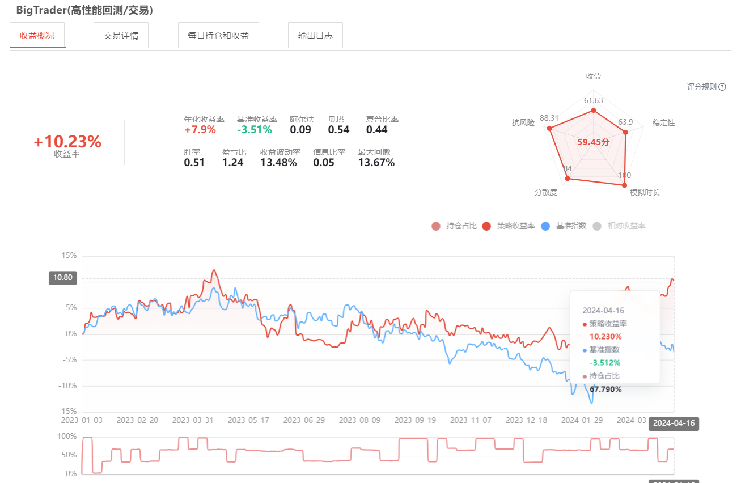Hide the 策略收益率 series via legend

tap(508, 226)
